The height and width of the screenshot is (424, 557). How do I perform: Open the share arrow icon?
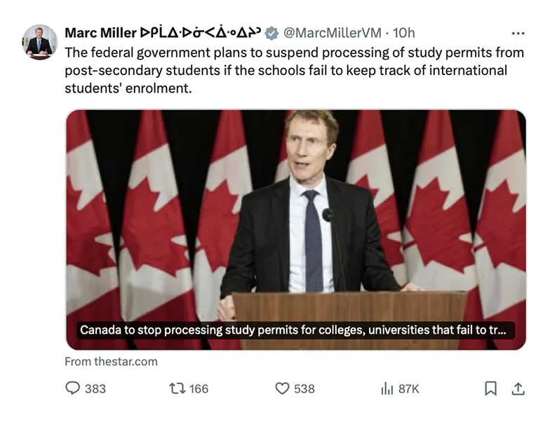coord(518,388)
